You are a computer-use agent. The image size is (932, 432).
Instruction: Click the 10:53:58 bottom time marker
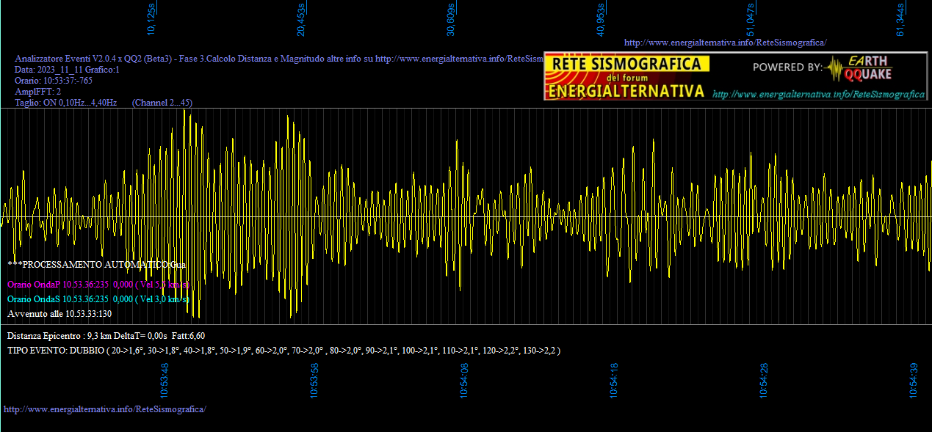(314, 380)
